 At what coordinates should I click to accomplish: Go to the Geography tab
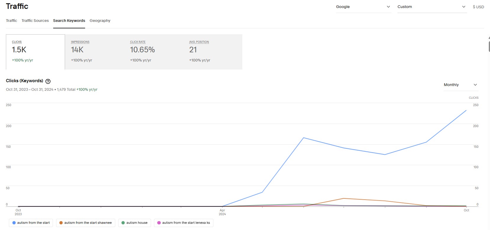click(100, 21)
